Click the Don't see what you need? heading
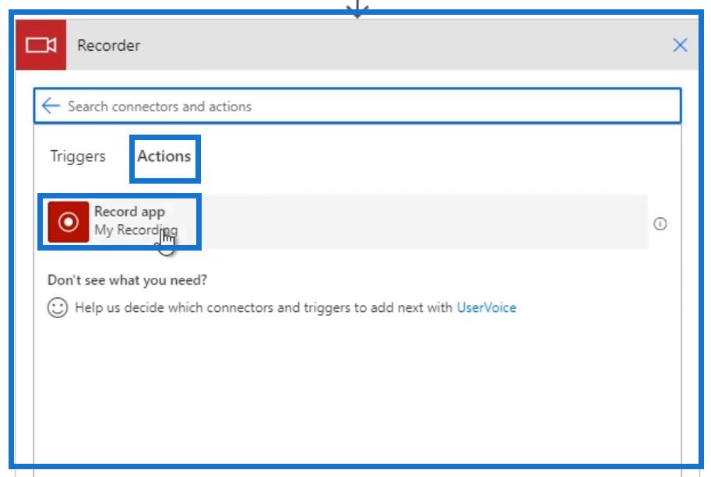Viewport: 711px width, 477px height. [127, 280]
